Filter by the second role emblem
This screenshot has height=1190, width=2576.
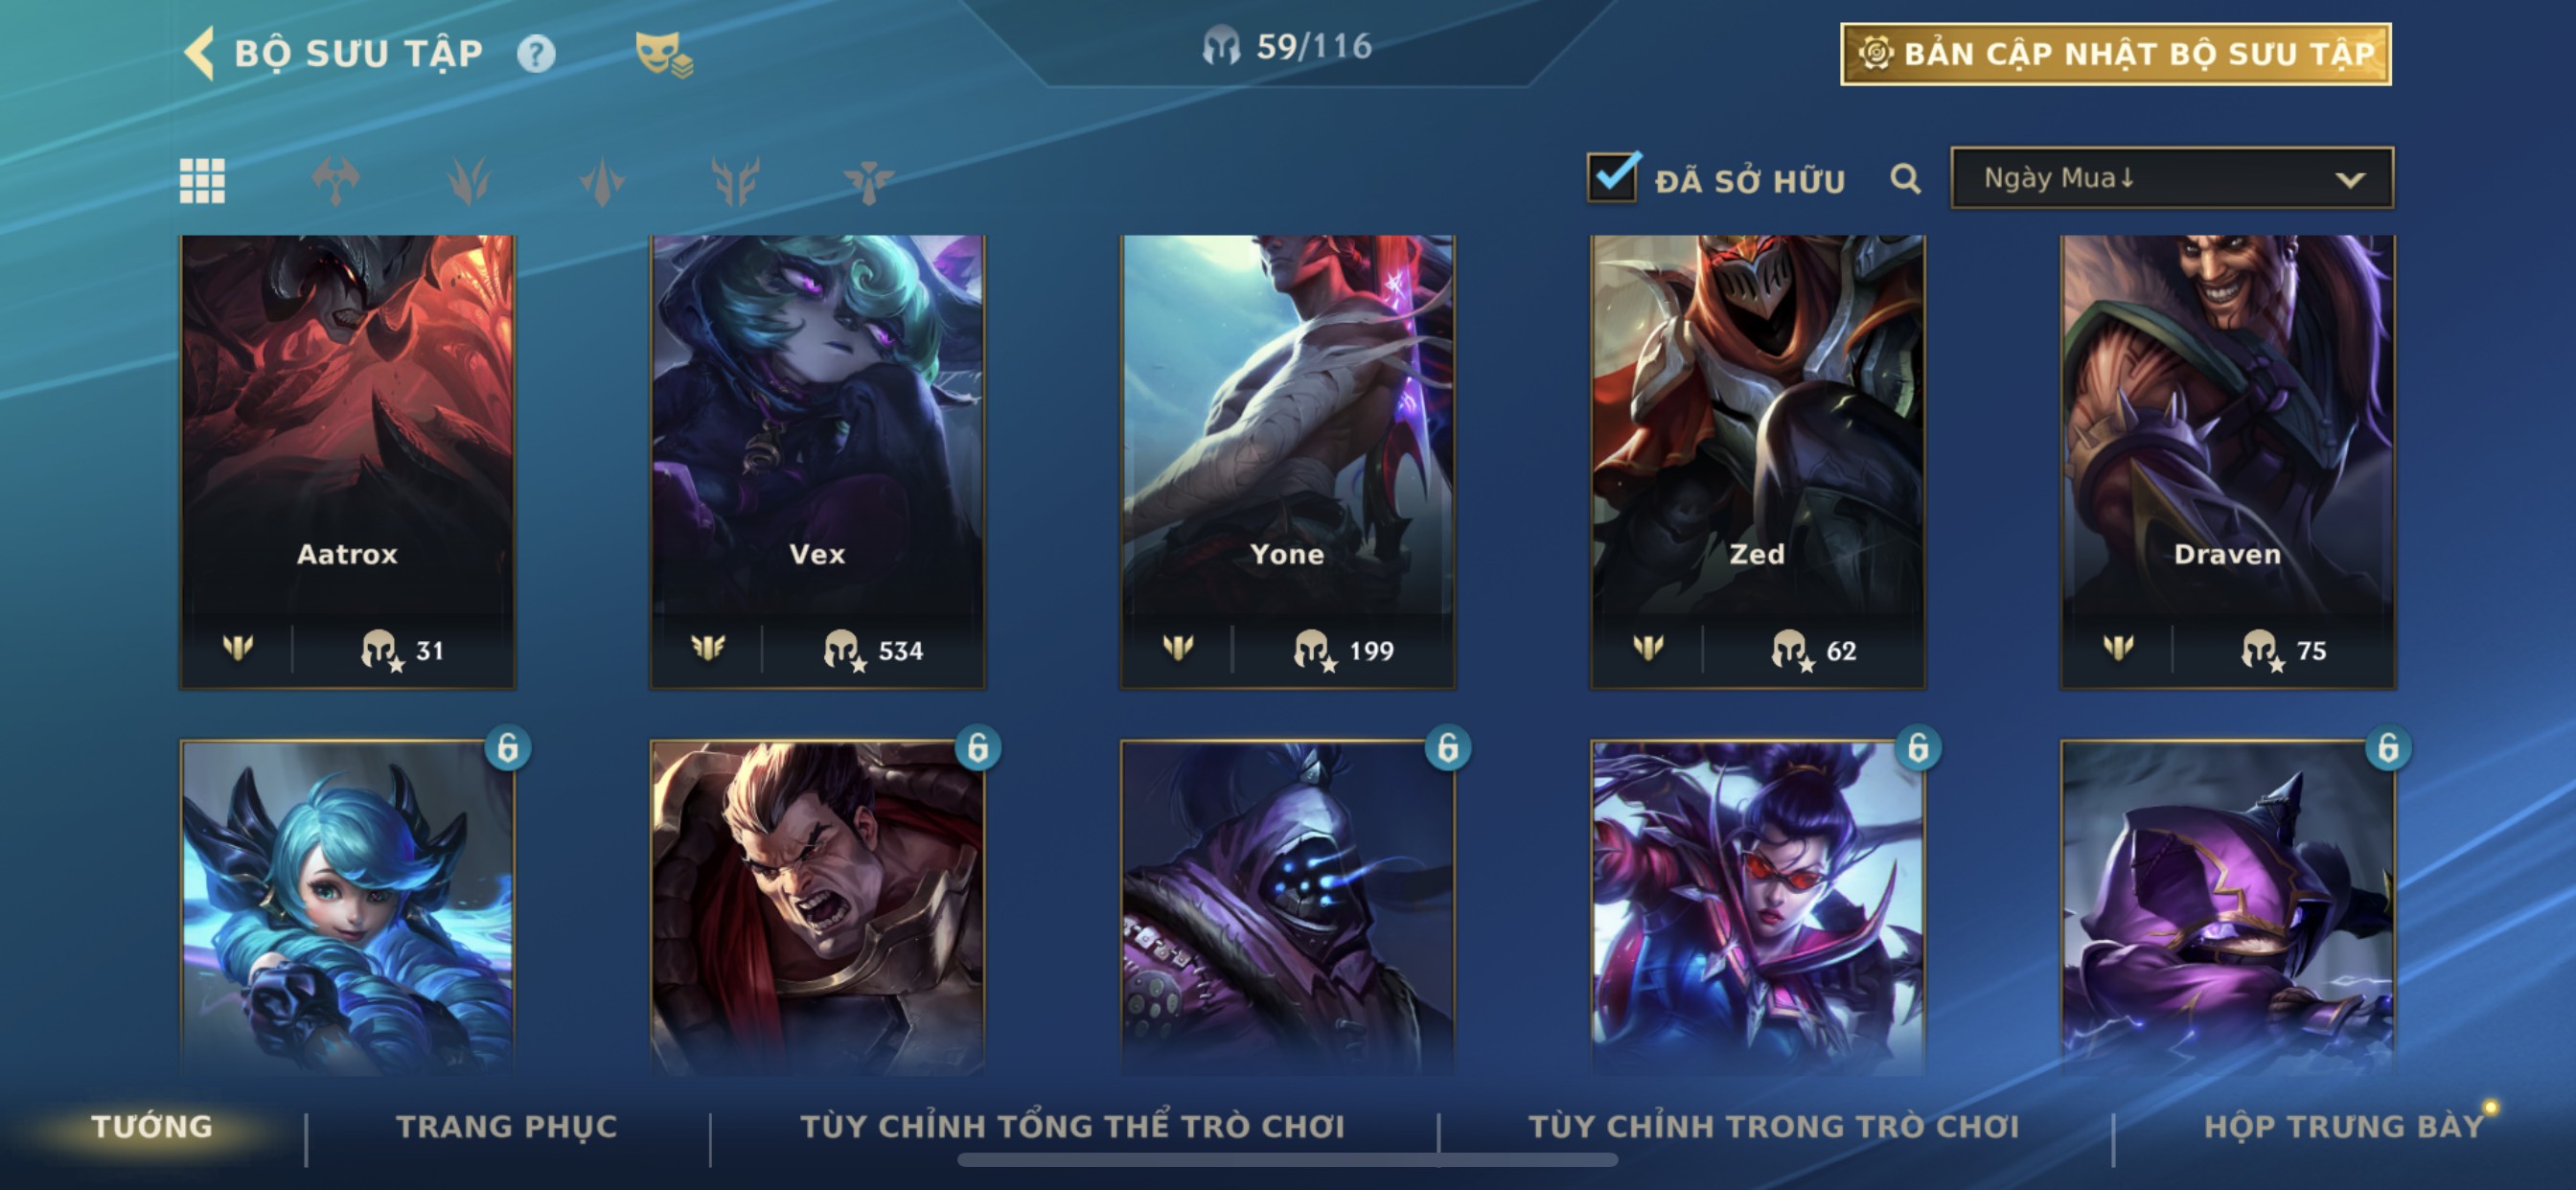pyautogui.click(x=468, y=181)
